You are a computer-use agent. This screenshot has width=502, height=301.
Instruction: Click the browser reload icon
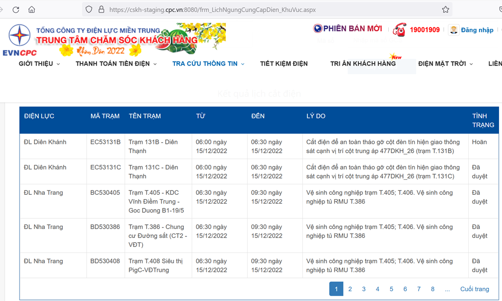click(16, 10)
